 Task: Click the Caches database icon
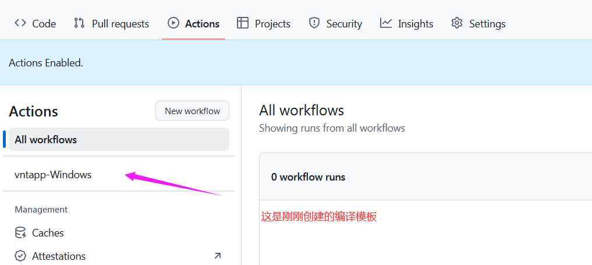(x=20, y=232)
